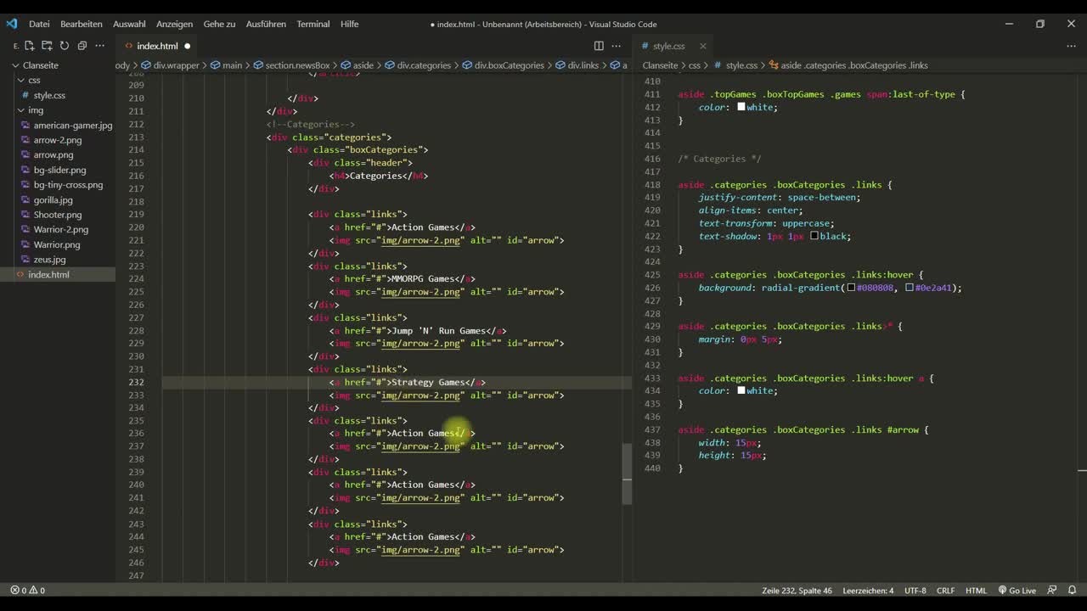Open zeus.jpg in the explorer

(x=49, y=260)
